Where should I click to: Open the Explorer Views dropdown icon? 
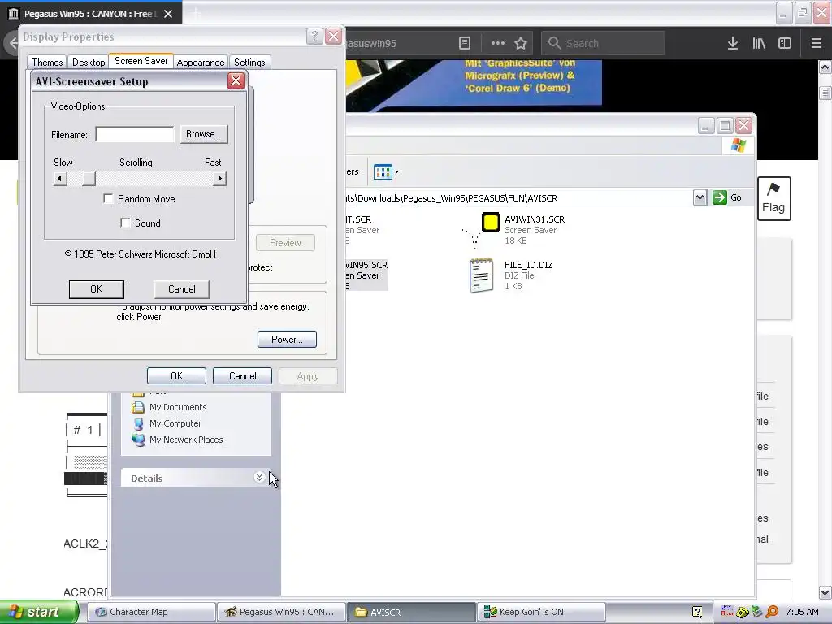[386, 172]
